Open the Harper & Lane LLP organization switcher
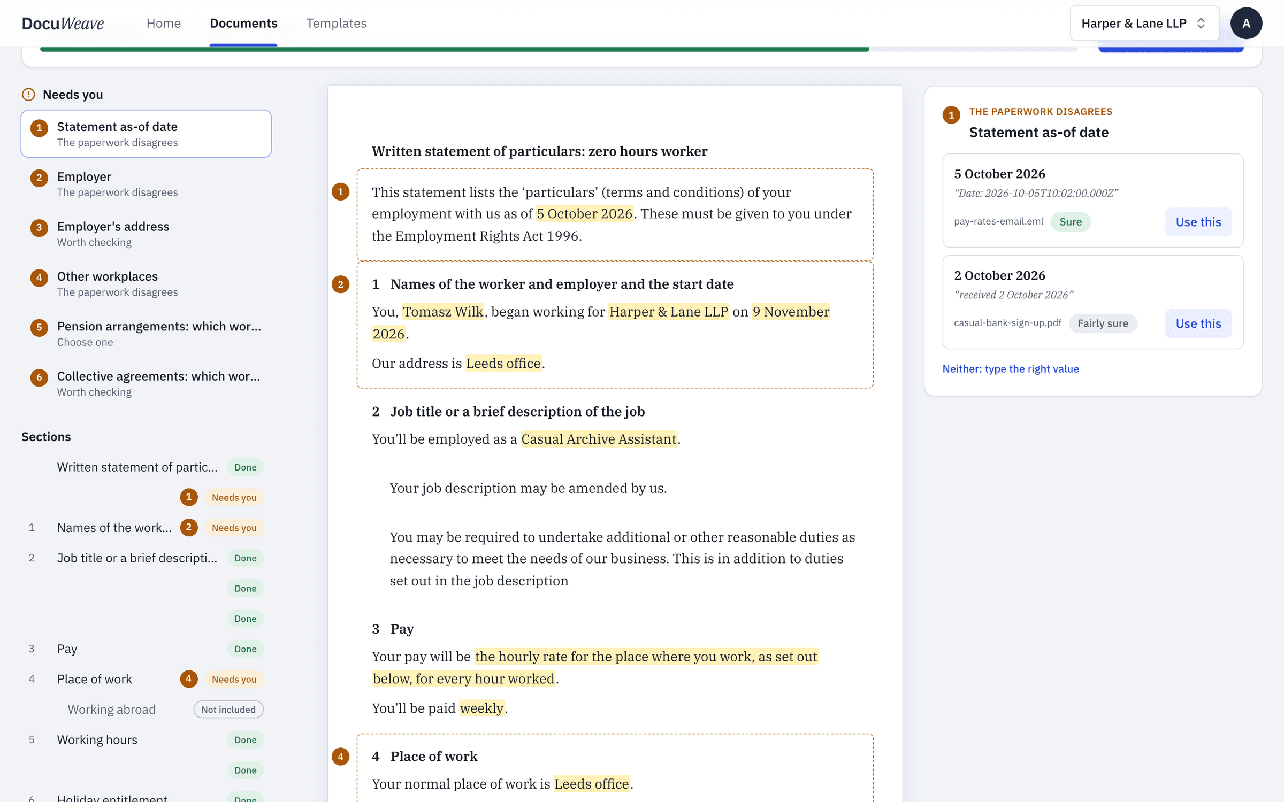The height and width of the screenshot is (802, 1284). [1144, 23]
